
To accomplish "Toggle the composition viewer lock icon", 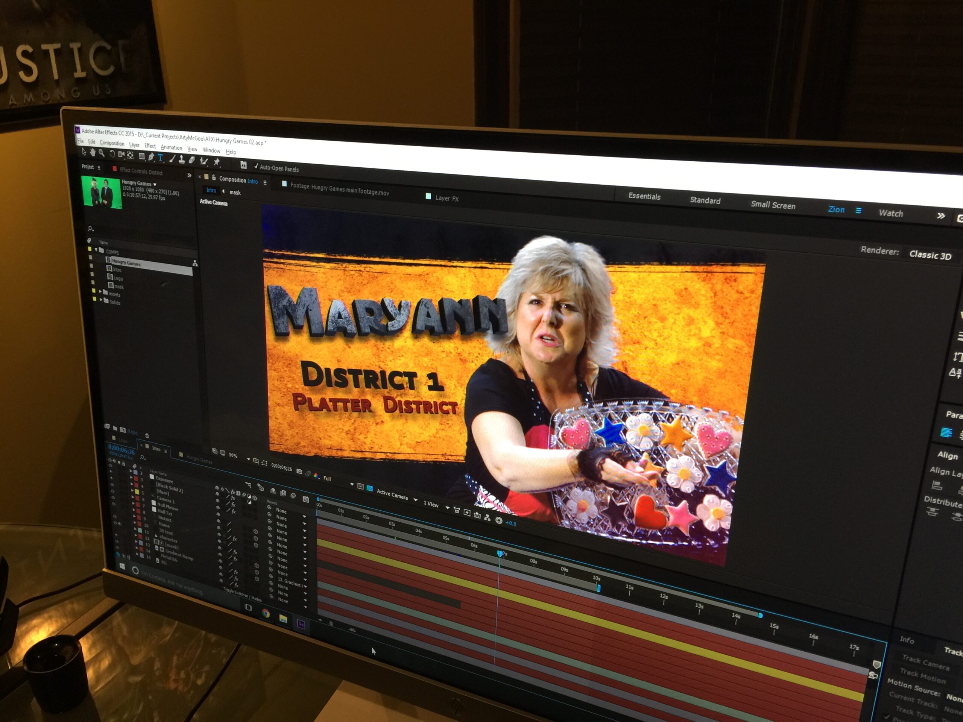I will (x=214, y=177).
